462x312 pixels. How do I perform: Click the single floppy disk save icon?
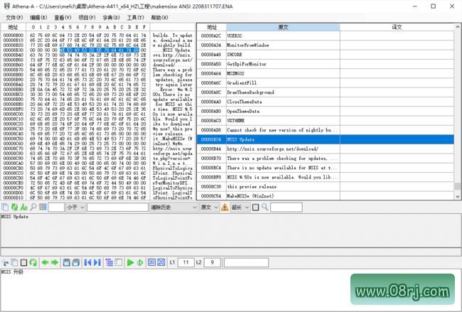67,262
